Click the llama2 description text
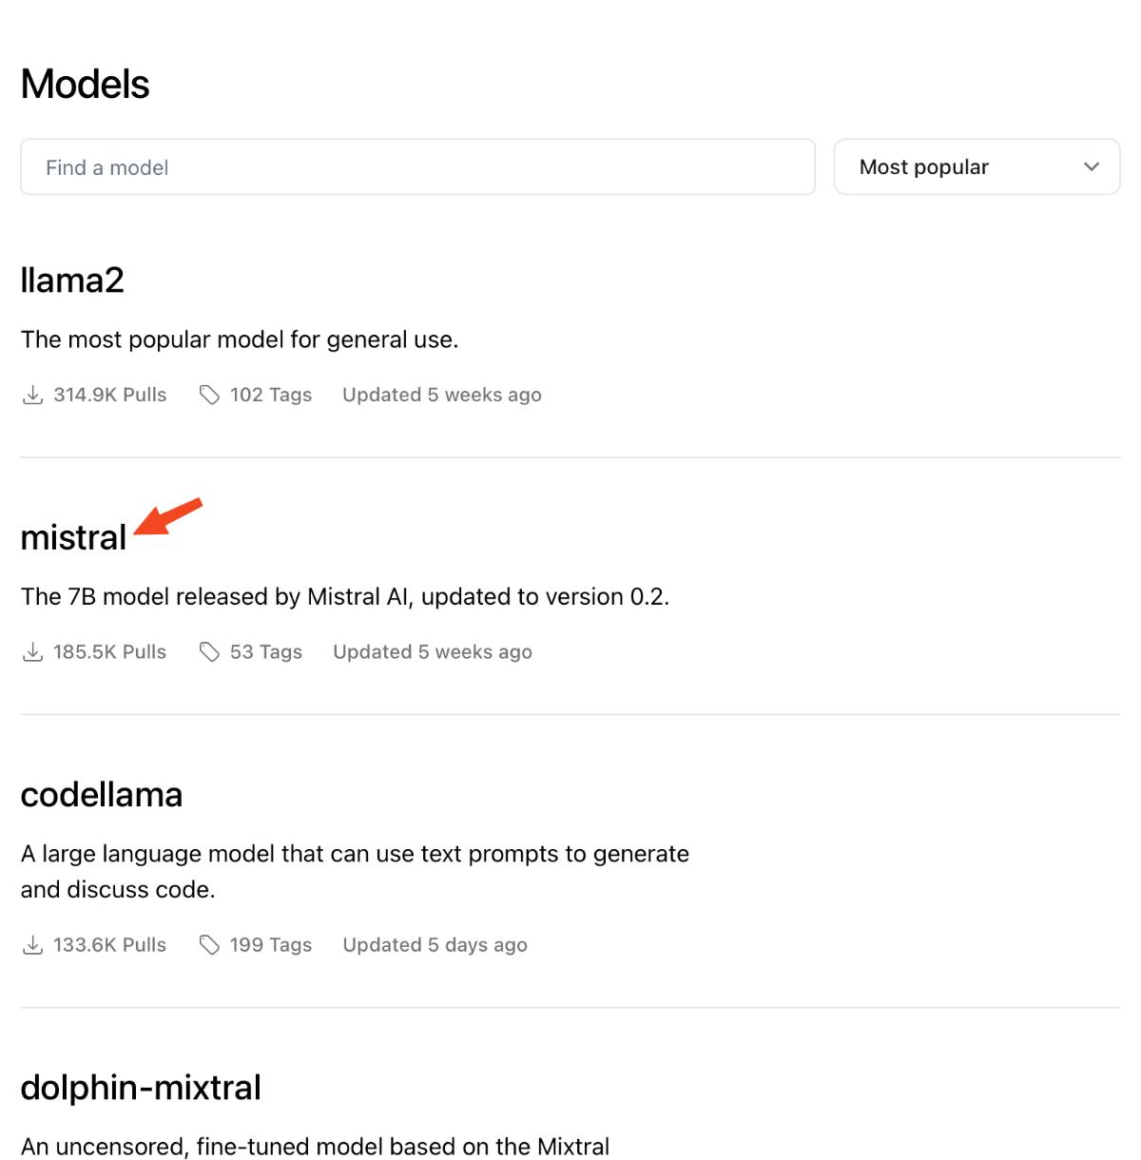1141x1160 pixels. [x=240, y=339]
